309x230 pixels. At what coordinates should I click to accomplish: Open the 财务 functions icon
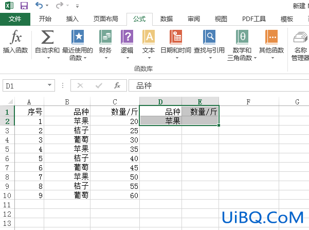105,37
